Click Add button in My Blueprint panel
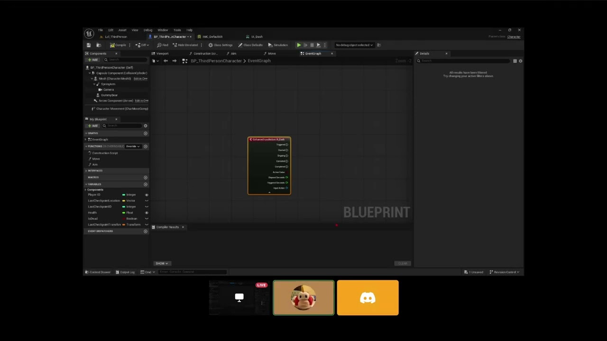This screenshot has height=341, width=607. pos(92,126)
